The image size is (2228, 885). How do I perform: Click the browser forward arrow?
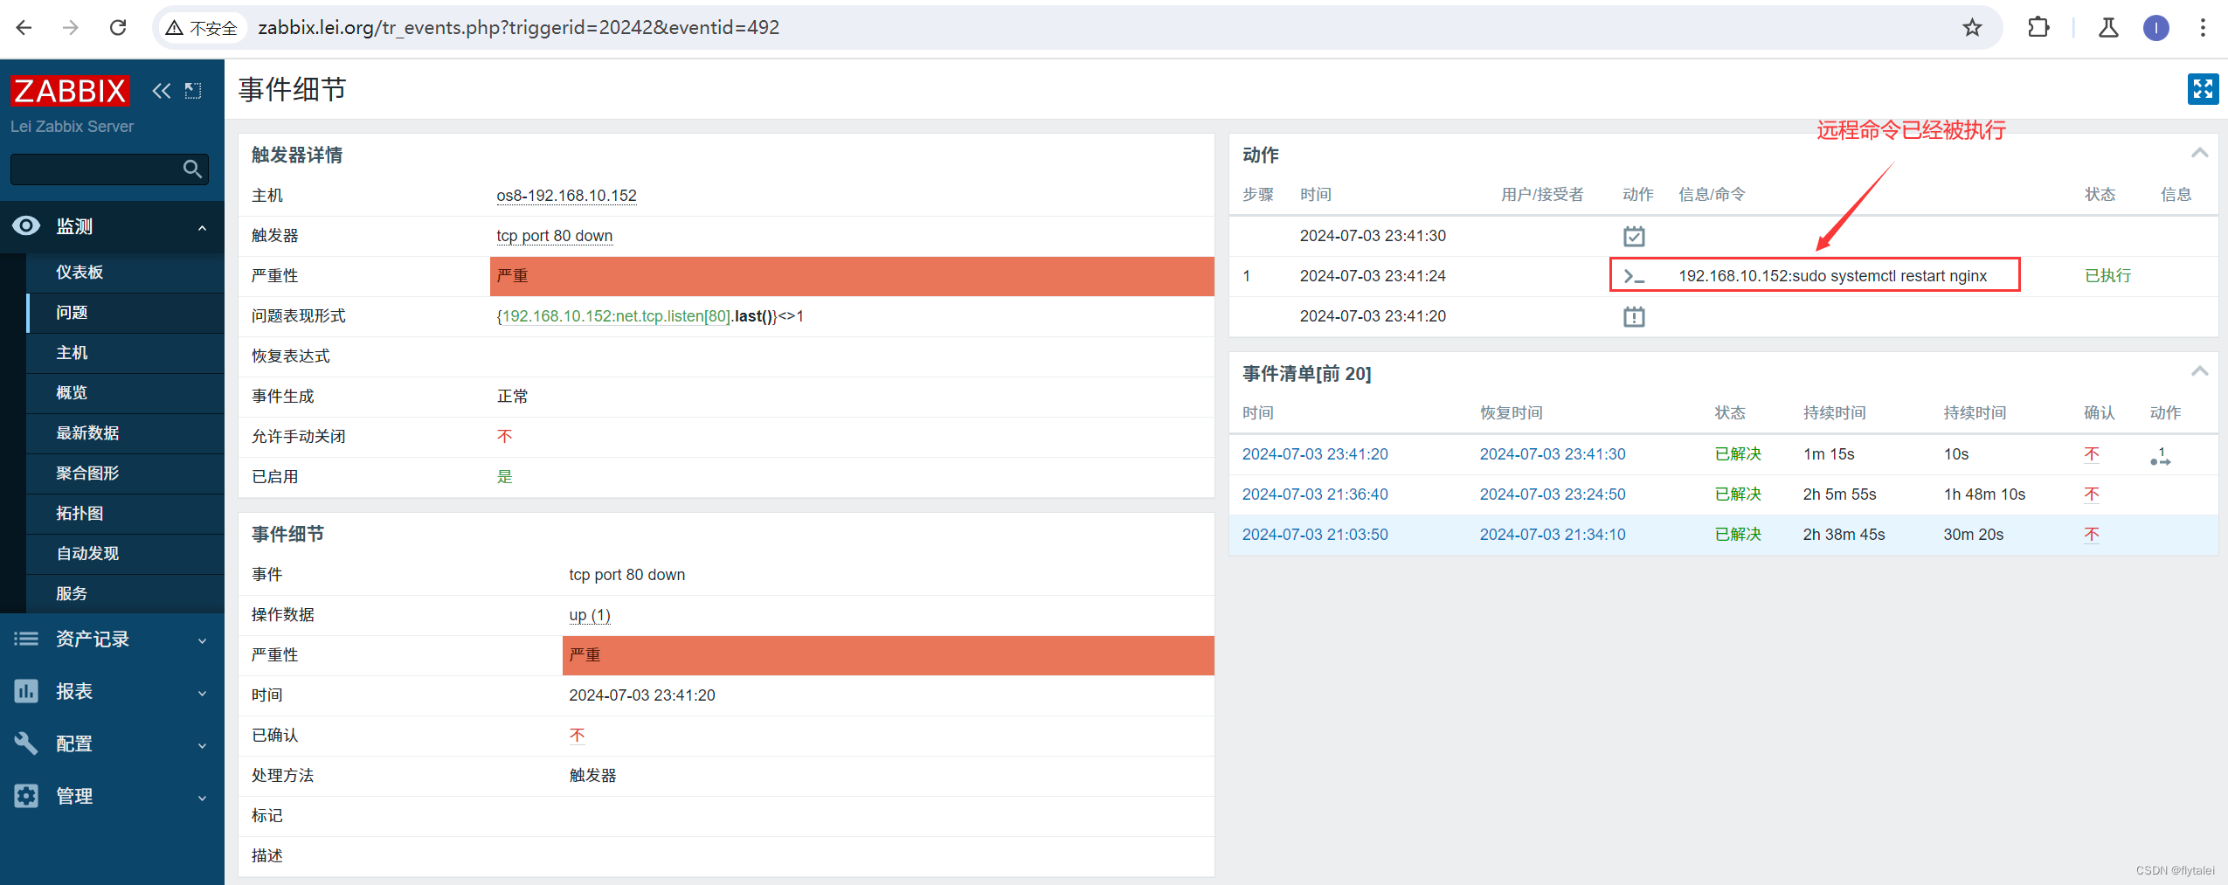click(x=71, y=28)
